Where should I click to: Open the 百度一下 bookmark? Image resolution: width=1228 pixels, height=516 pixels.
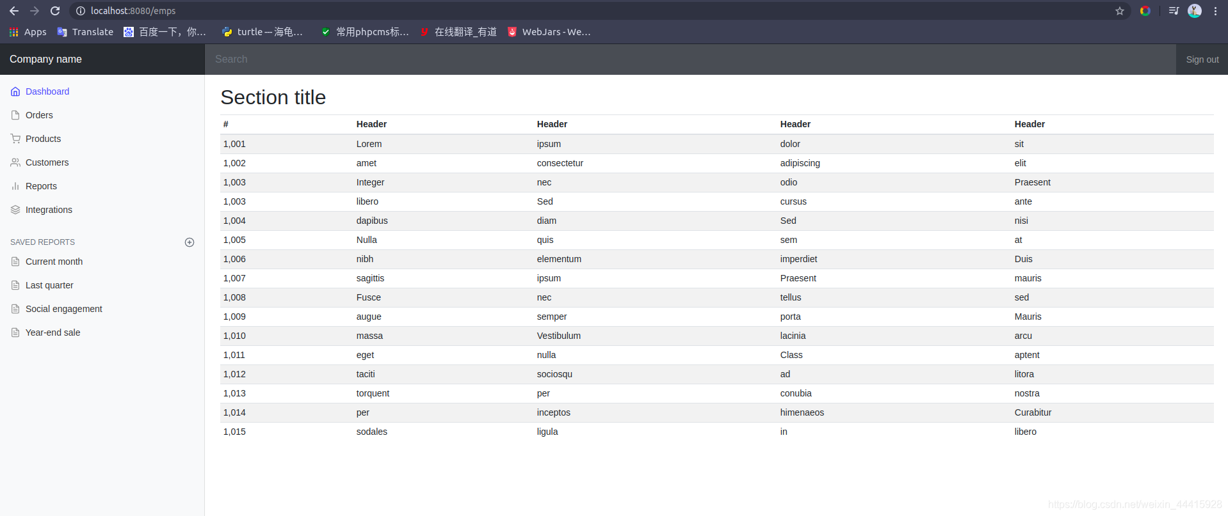165,32
